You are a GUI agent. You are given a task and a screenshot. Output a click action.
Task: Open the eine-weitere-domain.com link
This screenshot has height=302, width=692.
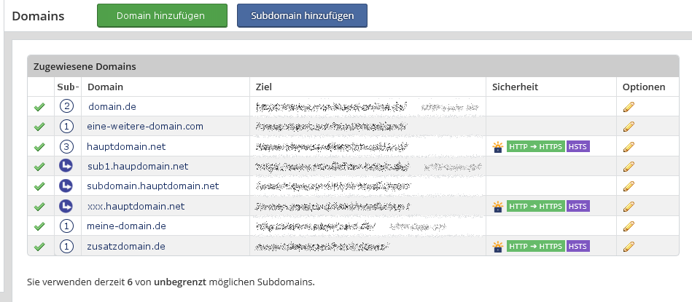[x=145, y=127]
